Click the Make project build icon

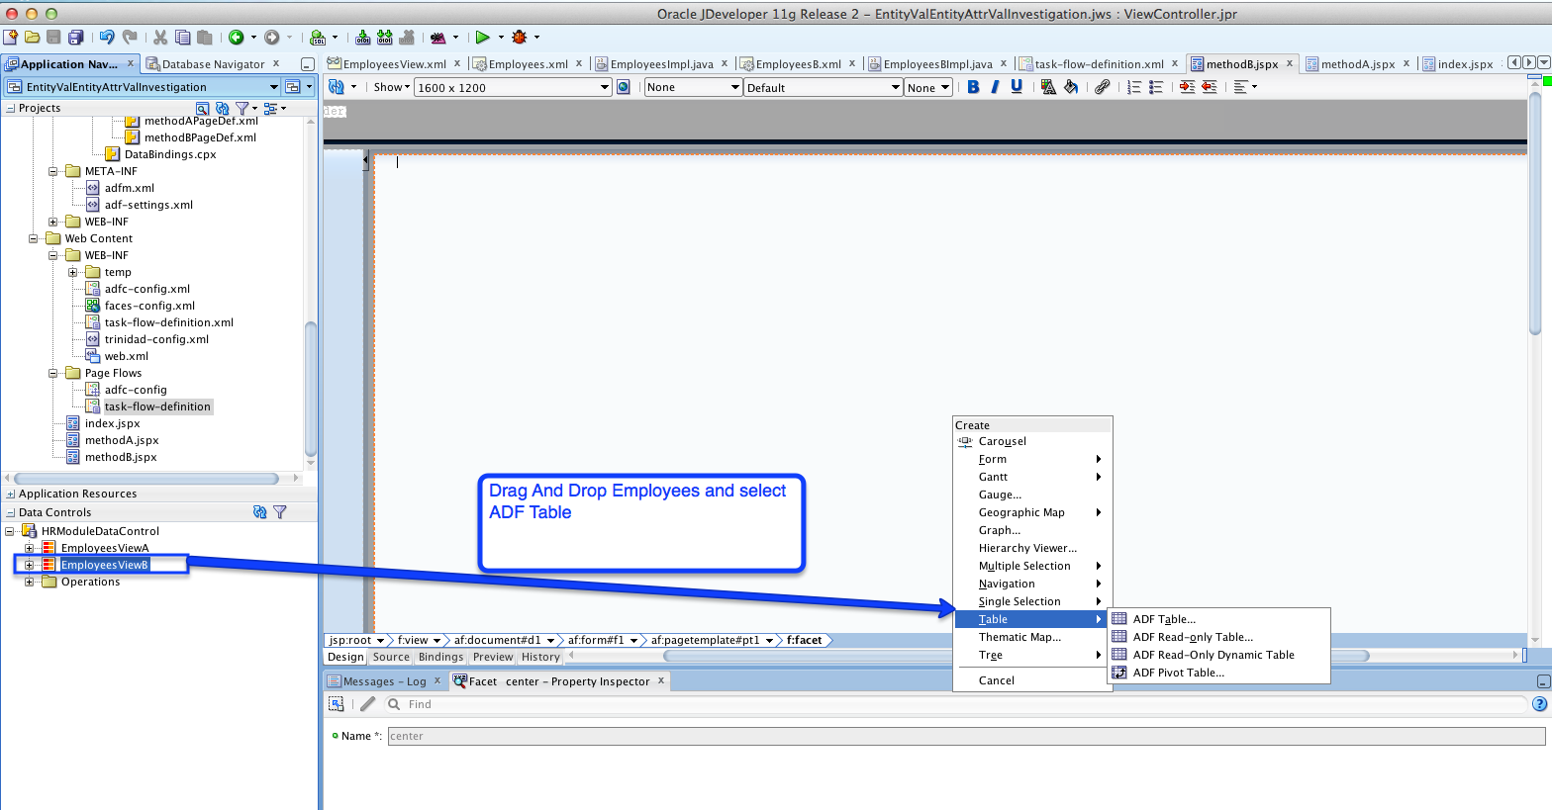363,38
